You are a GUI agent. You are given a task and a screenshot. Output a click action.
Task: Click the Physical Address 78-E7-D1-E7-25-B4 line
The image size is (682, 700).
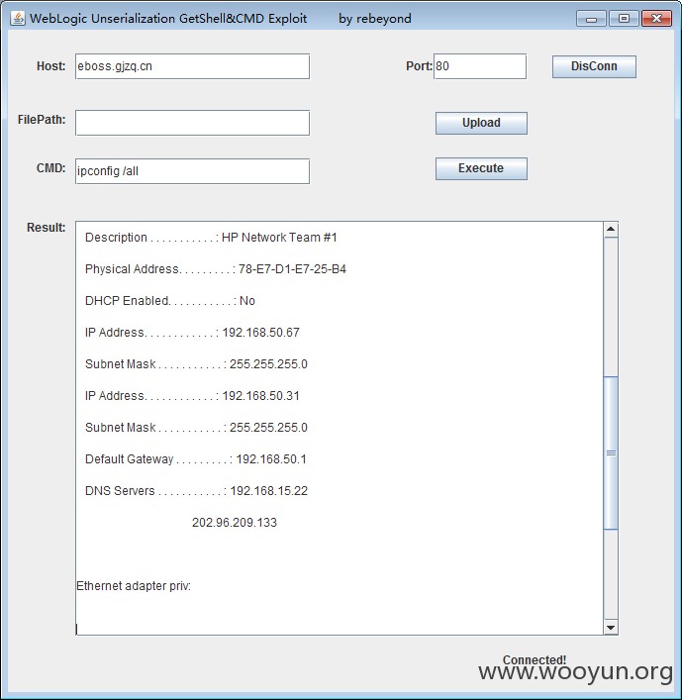point(216,269)
